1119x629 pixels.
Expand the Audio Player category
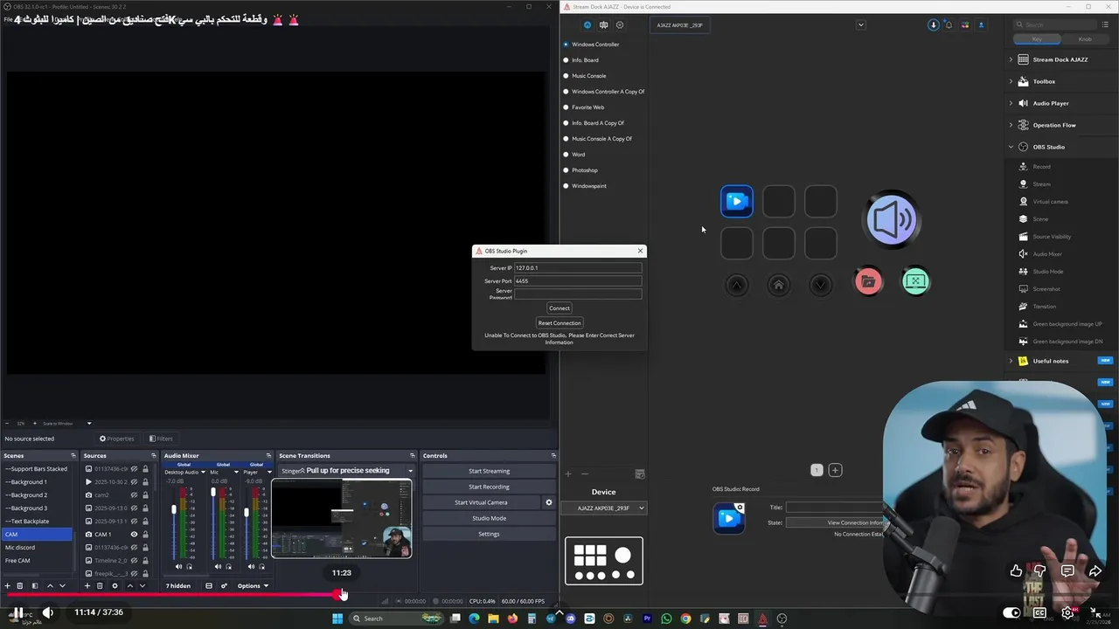coord(1011,103)
